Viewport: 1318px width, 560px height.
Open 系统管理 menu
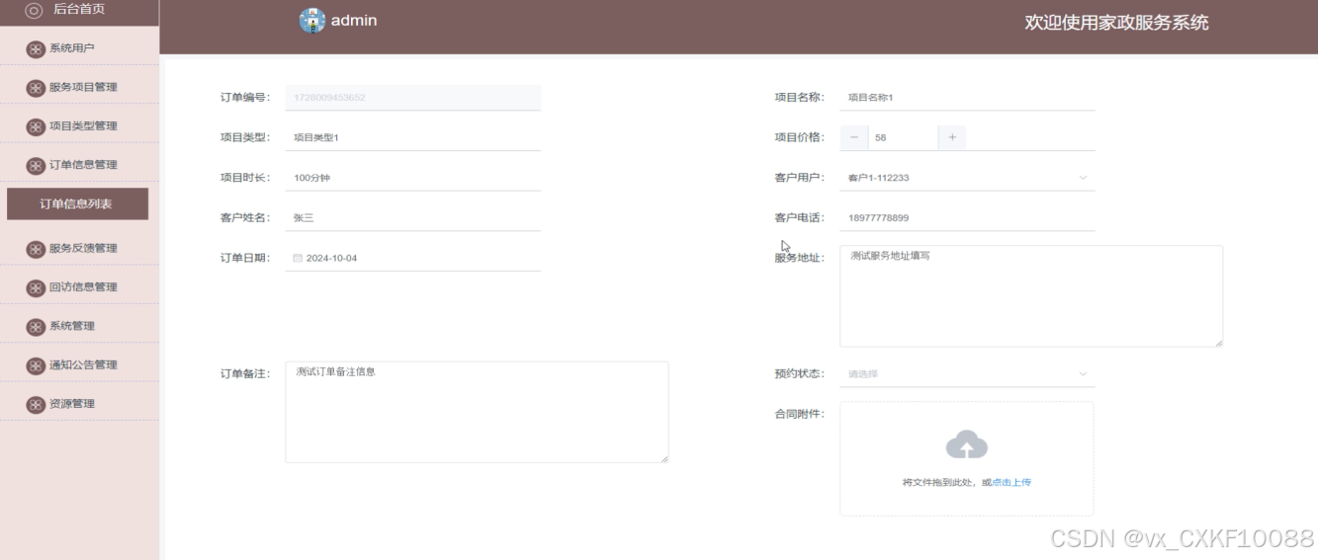[79, 326]
